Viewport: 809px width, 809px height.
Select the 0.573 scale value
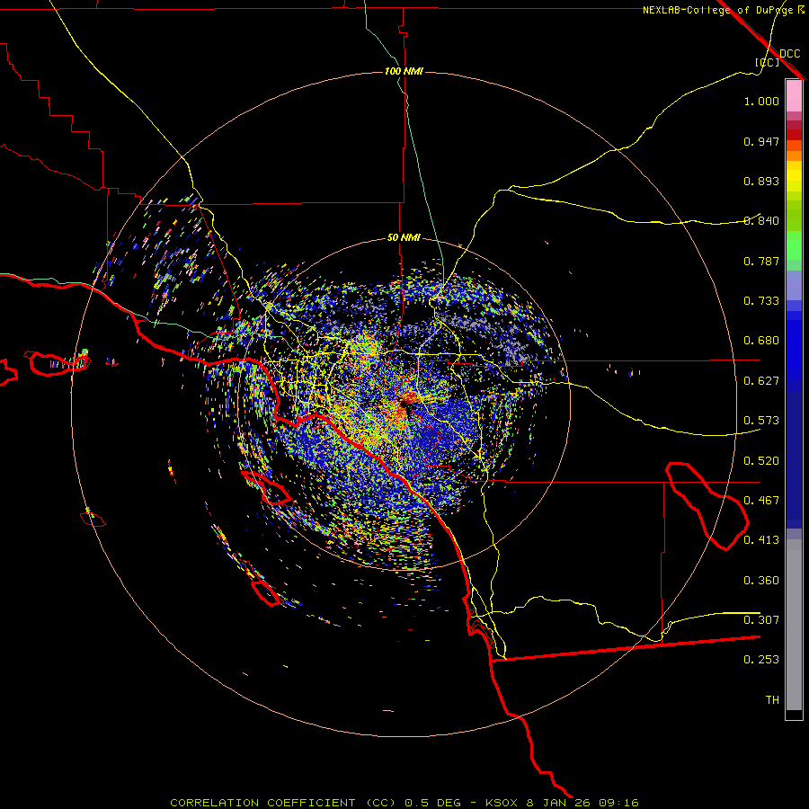click(761, 421)
